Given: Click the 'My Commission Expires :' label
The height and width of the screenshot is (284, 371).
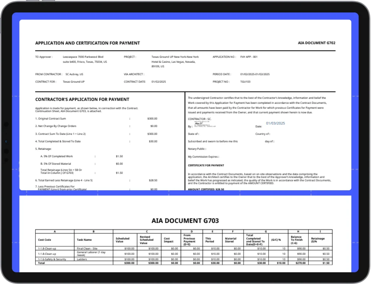Looking at the screenshot, I should pyautogui.click(x=204, y=156).
